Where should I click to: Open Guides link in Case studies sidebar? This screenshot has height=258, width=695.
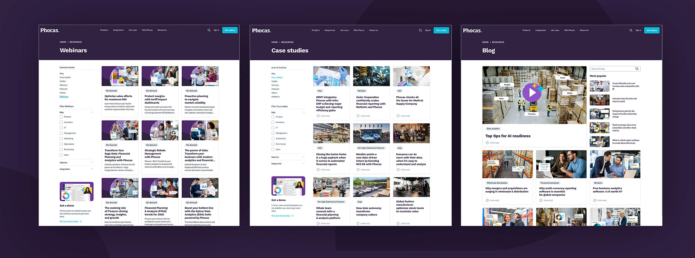click(x=274, y=81)
